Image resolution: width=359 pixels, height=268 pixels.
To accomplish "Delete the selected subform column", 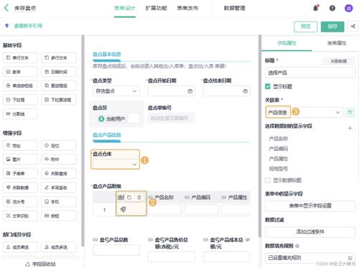I will coord(139,198).
